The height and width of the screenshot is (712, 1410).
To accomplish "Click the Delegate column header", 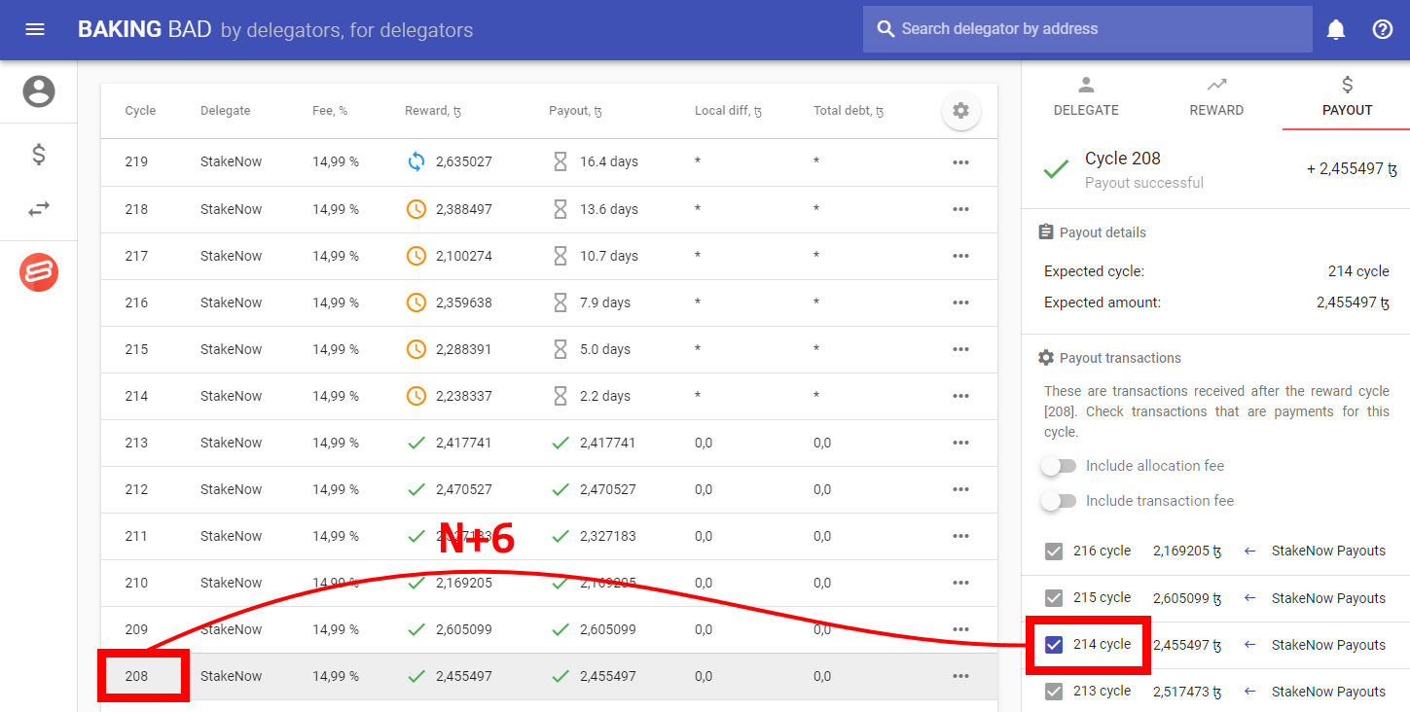I will point(226,111).
